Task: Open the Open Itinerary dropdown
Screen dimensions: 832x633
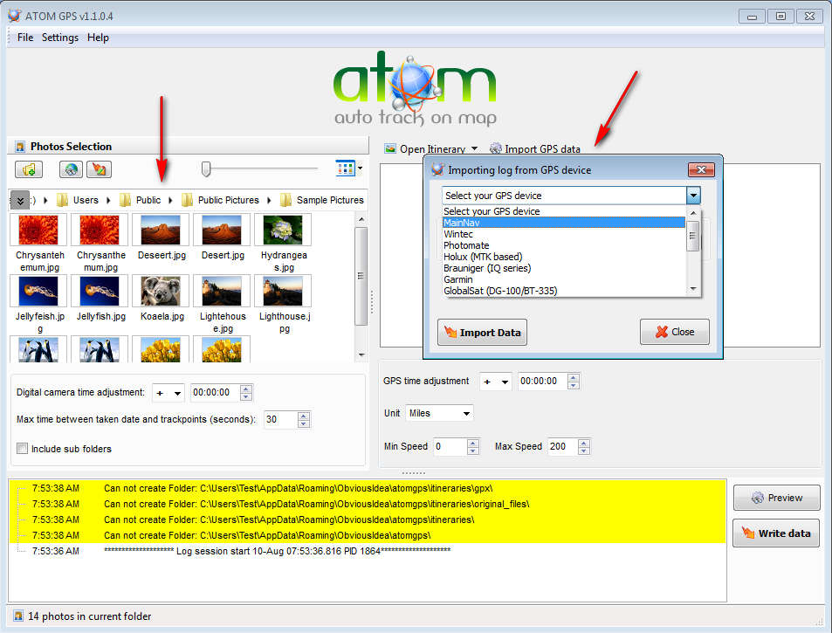Action: tap(431, 149)
